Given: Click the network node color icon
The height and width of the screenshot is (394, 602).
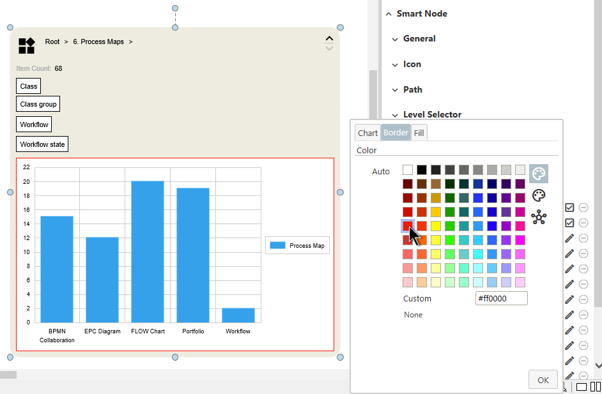Looking at the screenshot, I should [x=539, y=217].
